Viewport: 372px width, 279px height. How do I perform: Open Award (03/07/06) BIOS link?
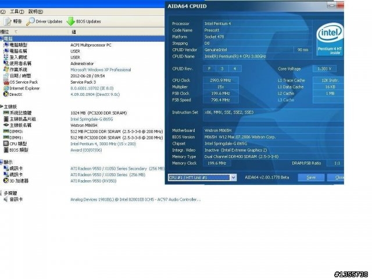[86, 150]
